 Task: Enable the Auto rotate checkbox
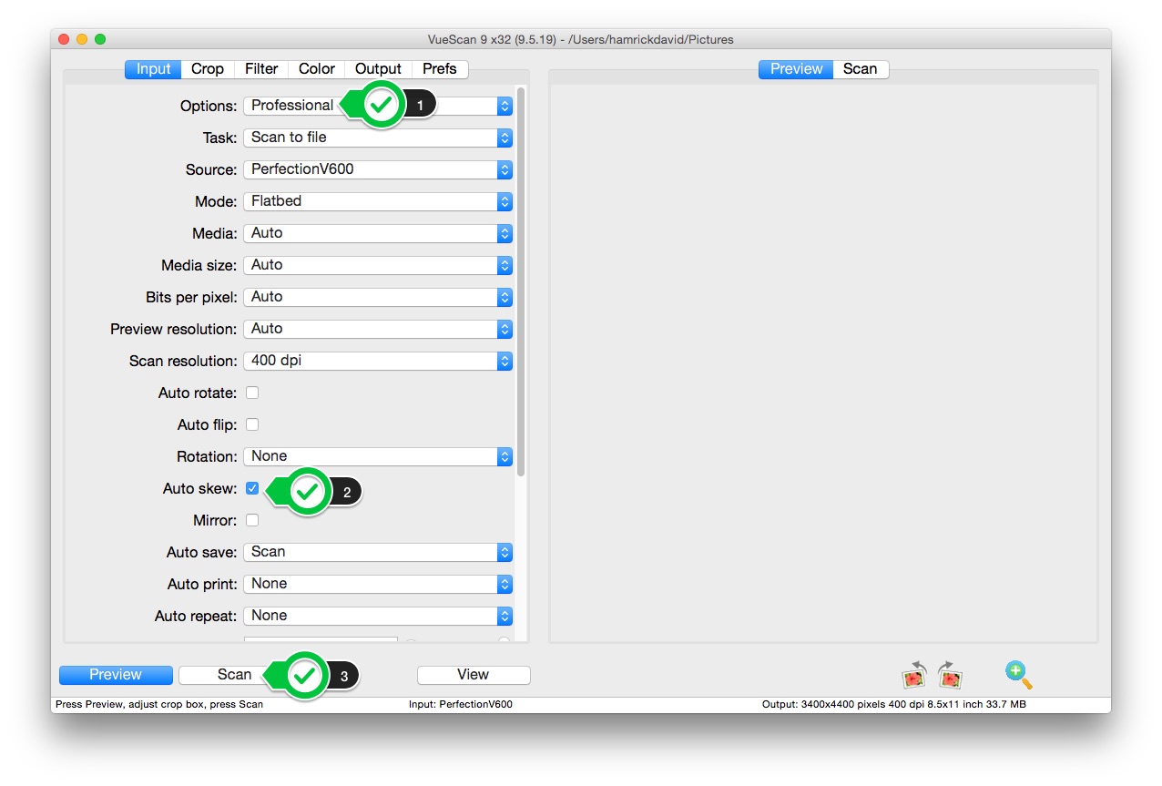coord(252,393)
